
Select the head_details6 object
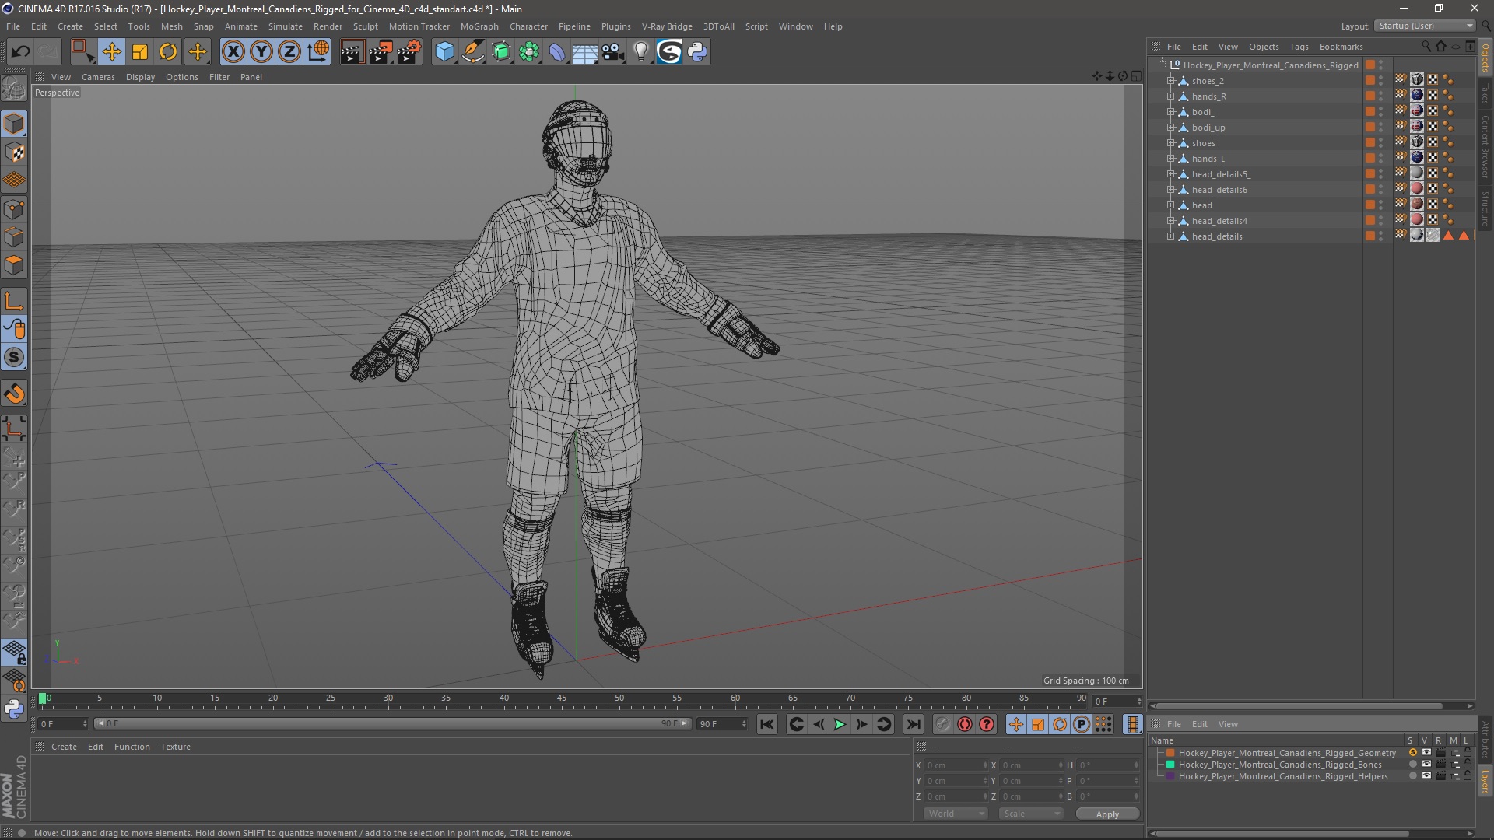tap(1219, 190)
